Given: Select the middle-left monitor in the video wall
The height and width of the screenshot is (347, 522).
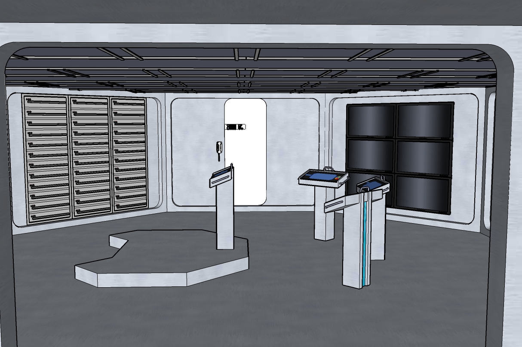Looking at the screenshot, I should 371,154.
